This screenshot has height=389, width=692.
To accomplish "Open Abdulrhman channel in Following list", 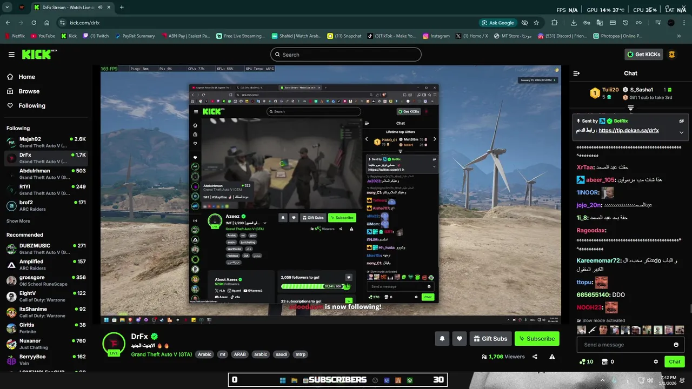I will [45, 174].
